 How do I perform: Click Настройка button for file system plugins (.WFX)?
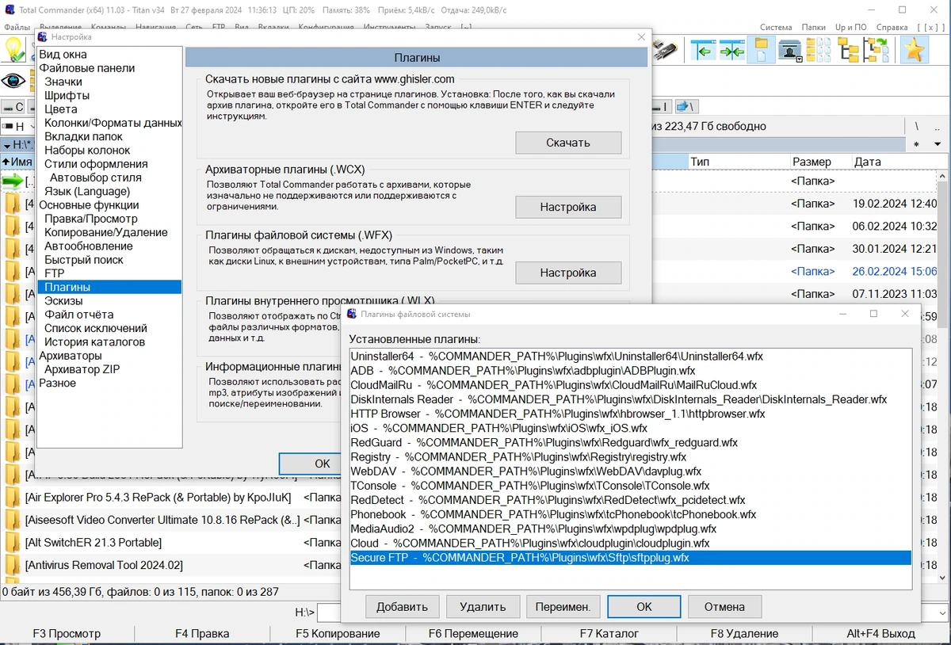point(568,273)
